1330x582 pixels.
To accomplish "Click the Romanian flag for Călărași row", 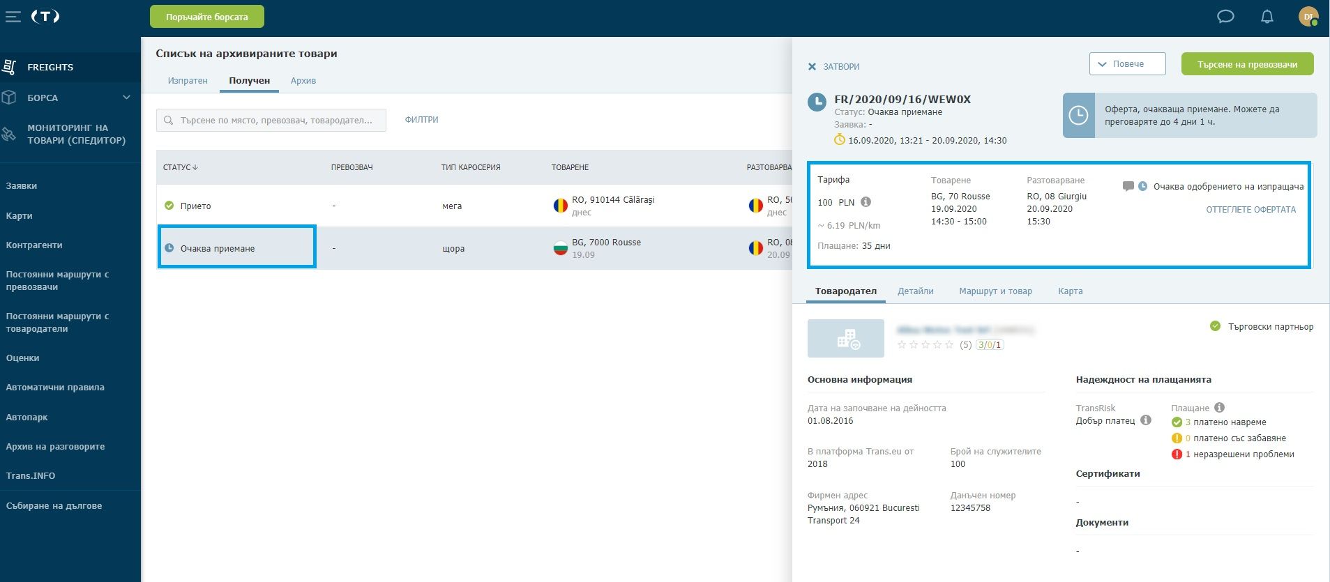I will [x=560, y=206].
